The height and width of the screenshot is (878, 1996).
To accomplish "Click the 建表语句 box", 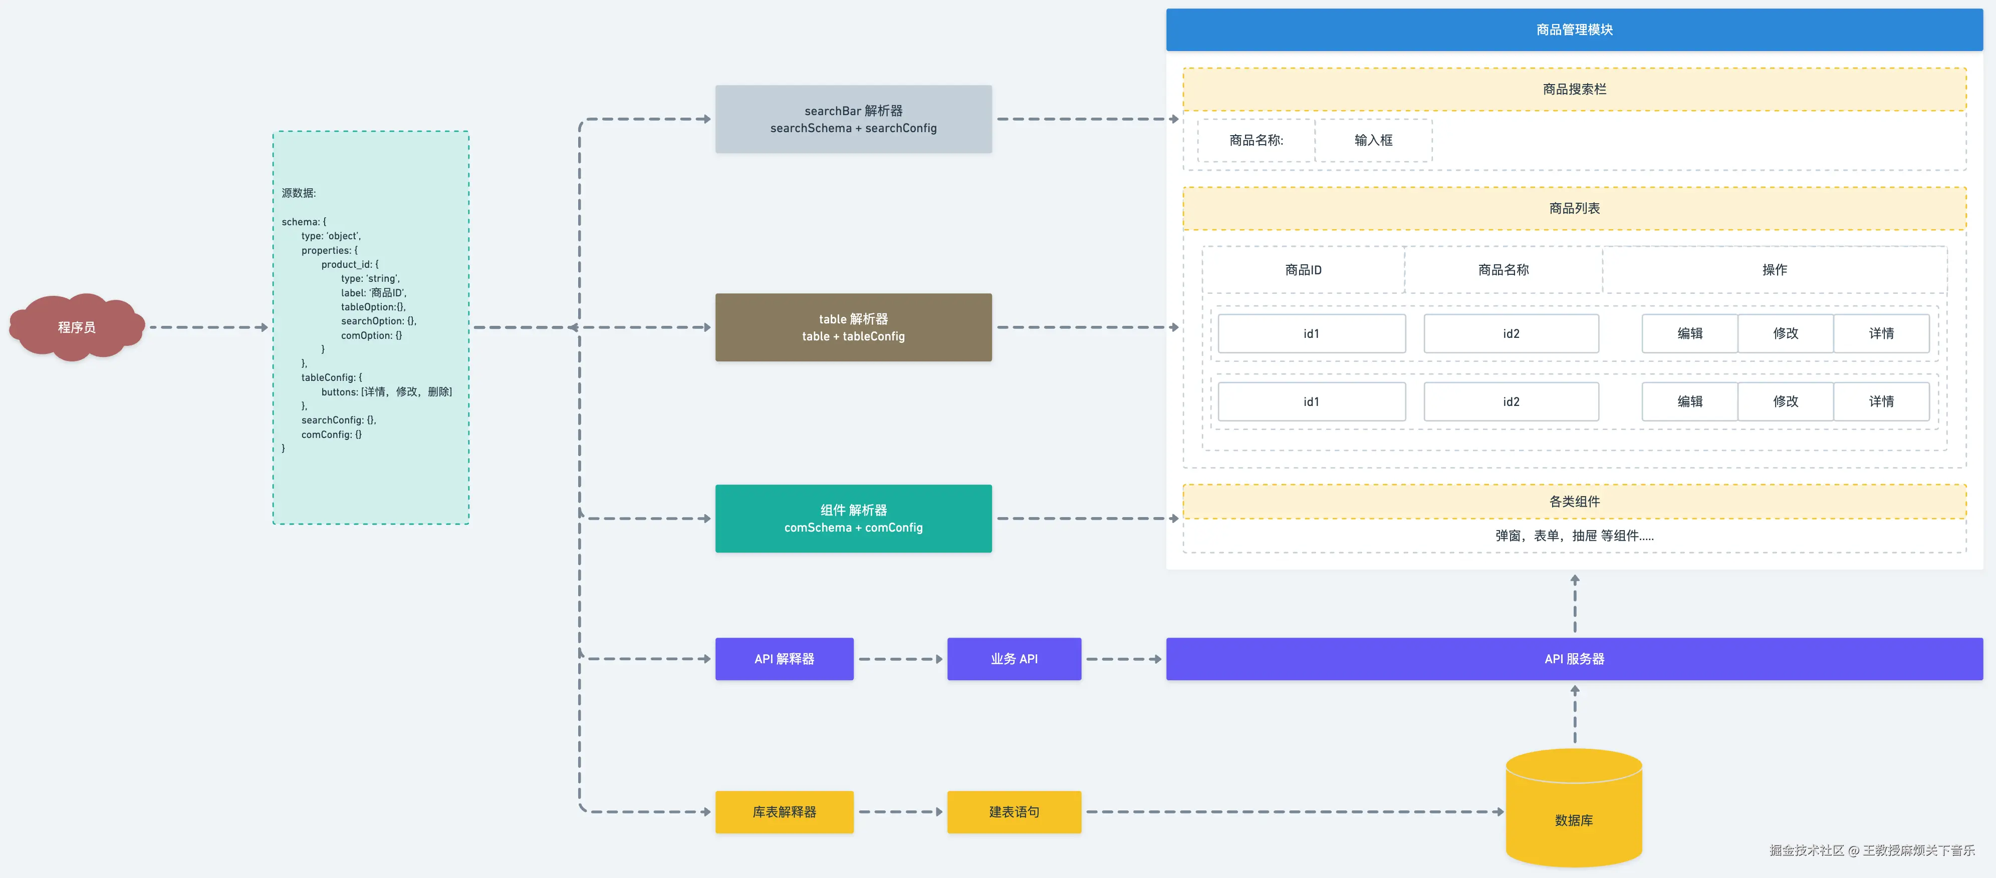I will click(x=1014, y=811).
